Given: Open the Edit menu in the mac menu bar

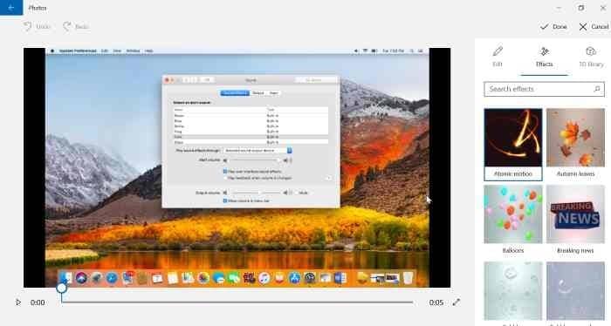Looking at the screenshot, I should click(x=105, y=51).
